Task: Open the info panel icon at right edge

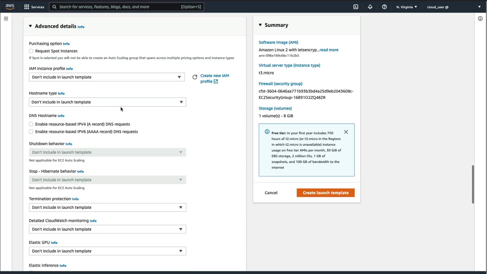Action: tap(480, 19)
